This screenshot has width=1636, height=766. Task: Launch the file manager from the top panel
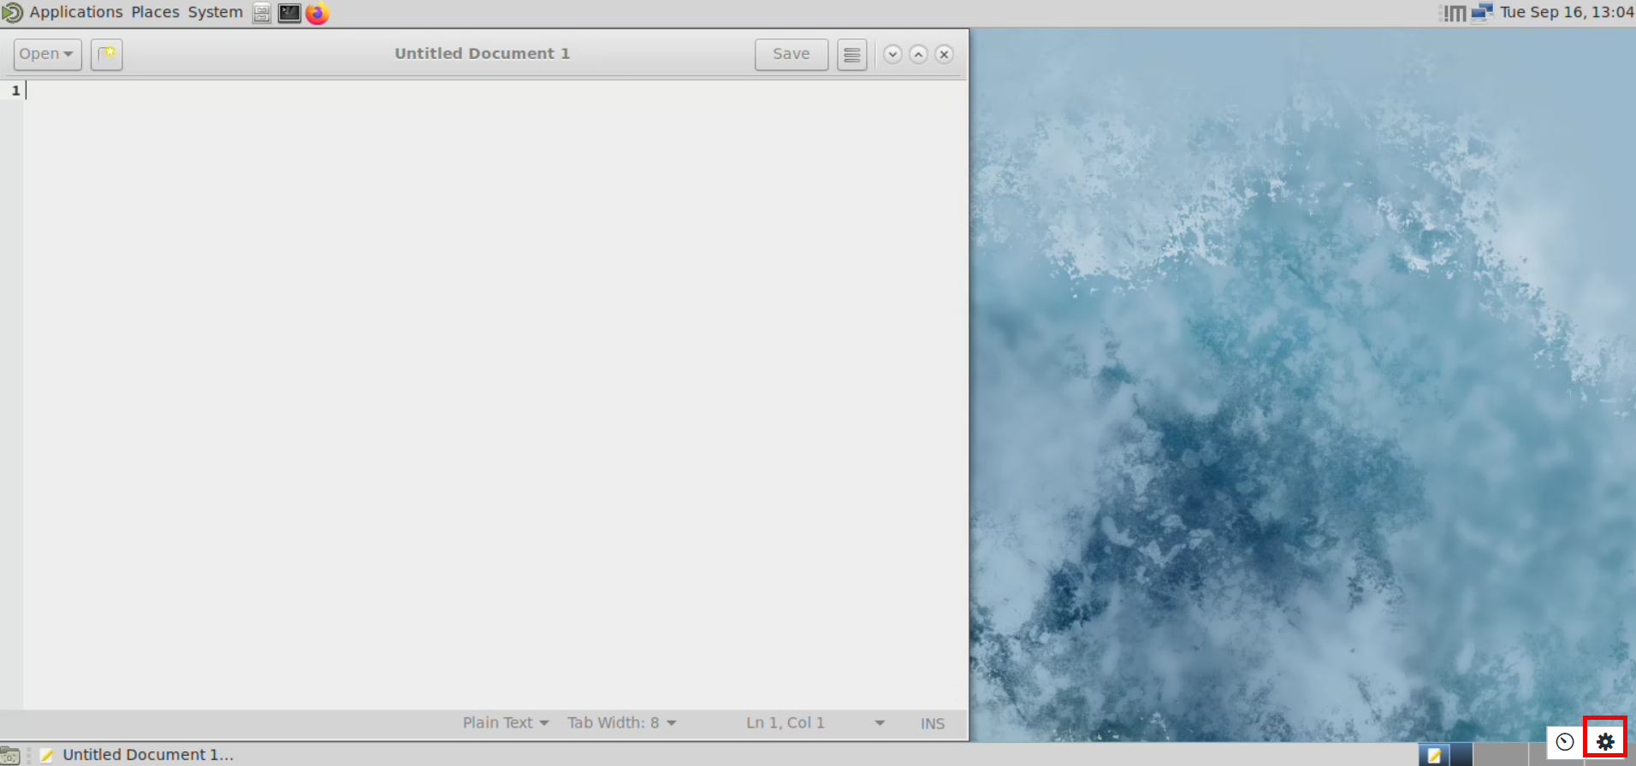click(x=262, y=13)
